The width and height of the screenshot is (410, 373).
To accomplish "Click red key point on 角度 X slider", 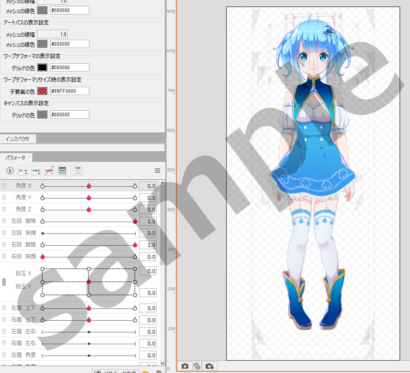I will click(x=89, y=186).
